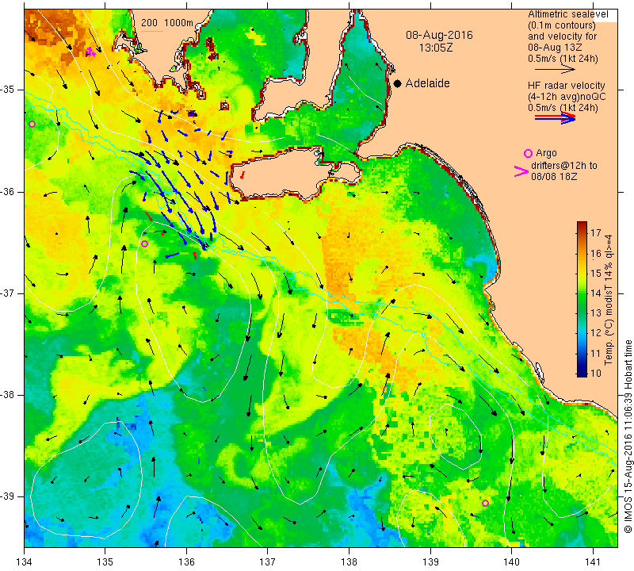Click the magenta drifter marker near 134.8E

point(90,52)
